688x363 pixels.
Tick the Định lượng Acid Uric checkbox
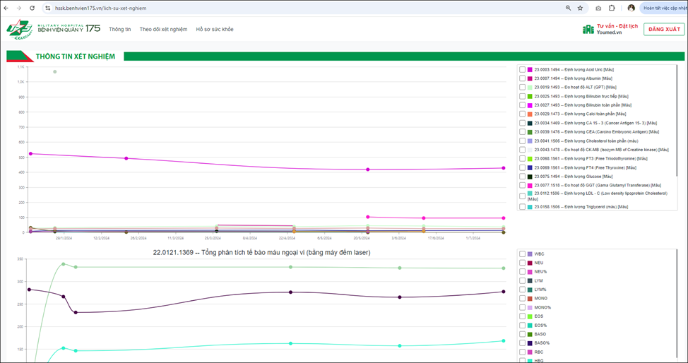(522, 69)
